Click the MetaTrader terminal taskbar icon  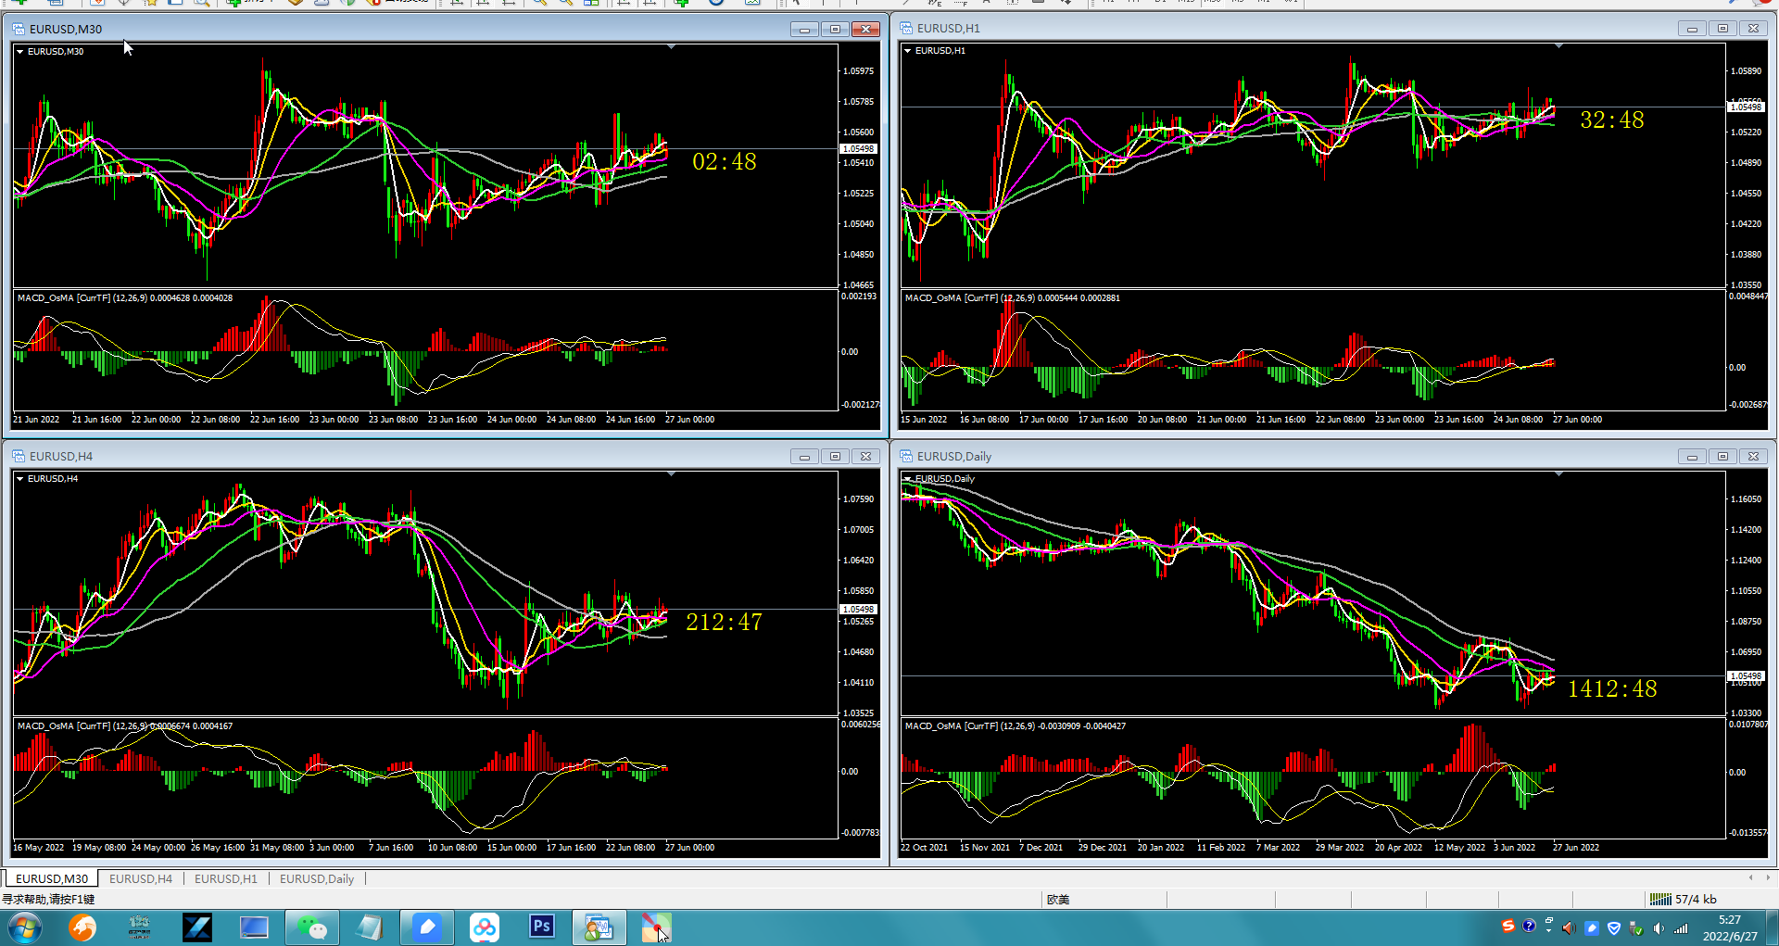tap(599, 927)
